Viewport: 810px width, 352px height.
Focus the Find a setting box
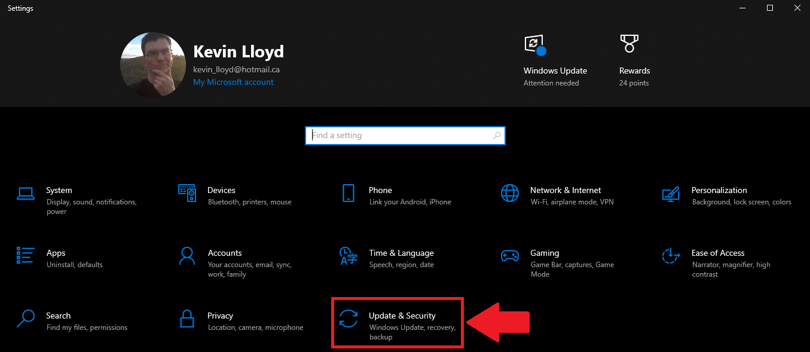(x=405, y=136)
